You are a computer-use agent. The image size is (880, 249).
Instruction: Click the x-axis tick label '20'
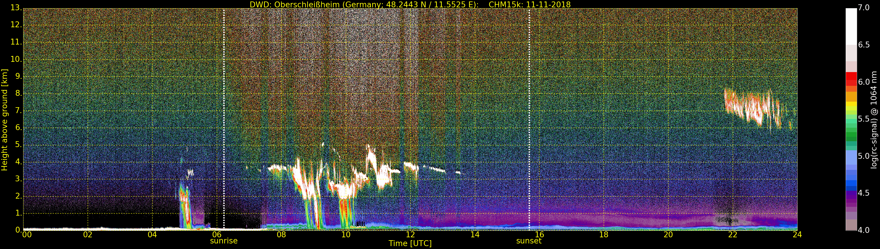point(668,235)
